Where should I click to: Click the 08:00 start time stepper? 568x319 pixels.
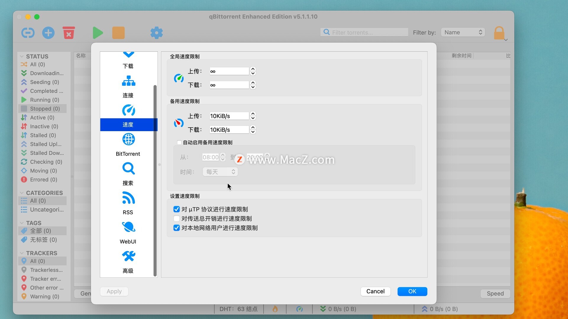[x=223, y=157]
